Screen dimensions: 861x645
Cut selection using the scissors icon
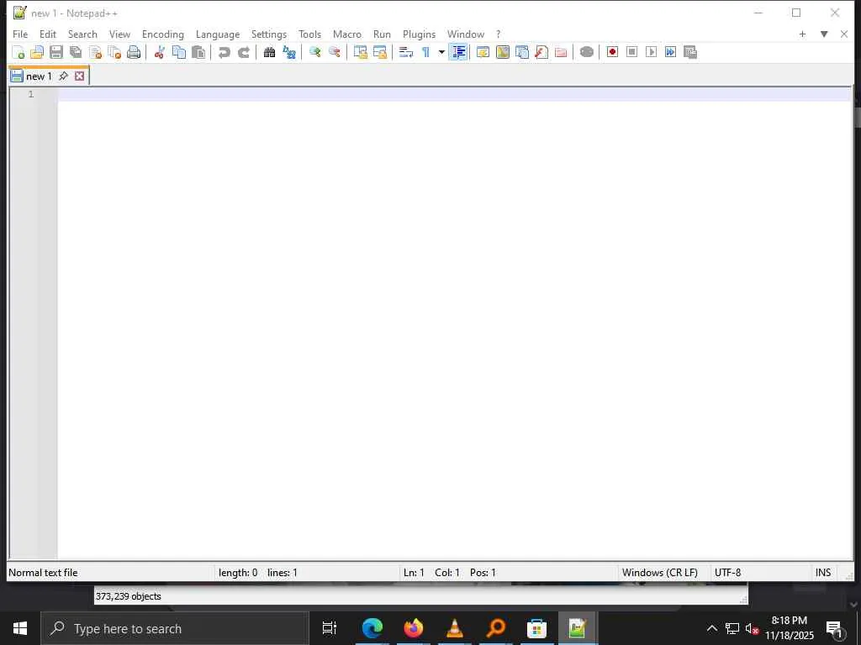[x=160, y=52]
